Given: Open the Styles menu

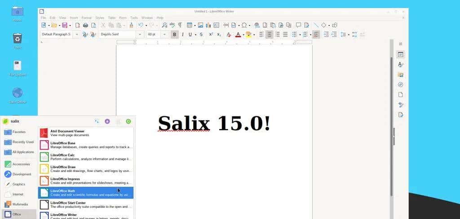Looking at the screenshot, I should tap(100, 18).
